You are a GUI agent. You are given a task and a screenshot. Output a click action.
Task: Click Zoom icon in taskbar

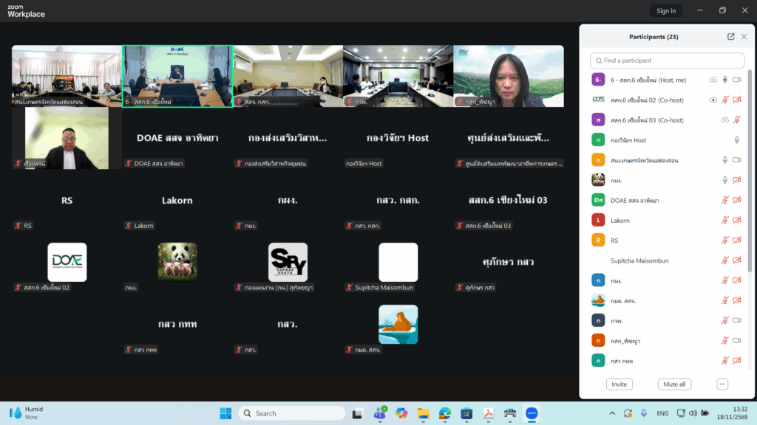click(x=531, y=413)
